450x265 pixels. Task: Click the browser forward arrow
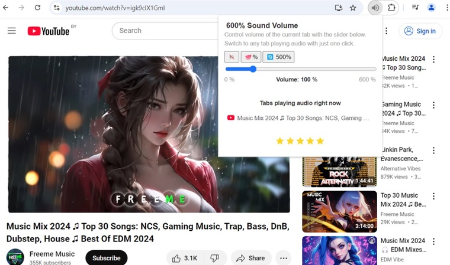coord(21,8)
